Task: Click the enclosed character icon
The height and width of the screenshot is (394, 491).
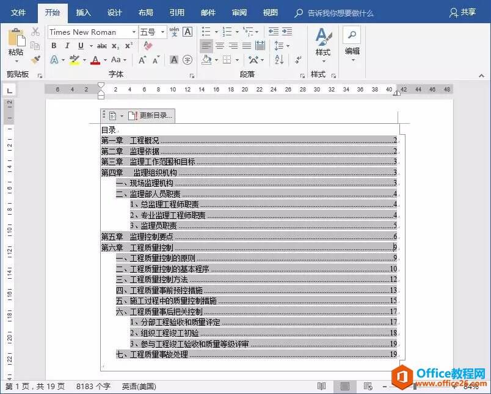Action: 187,59
